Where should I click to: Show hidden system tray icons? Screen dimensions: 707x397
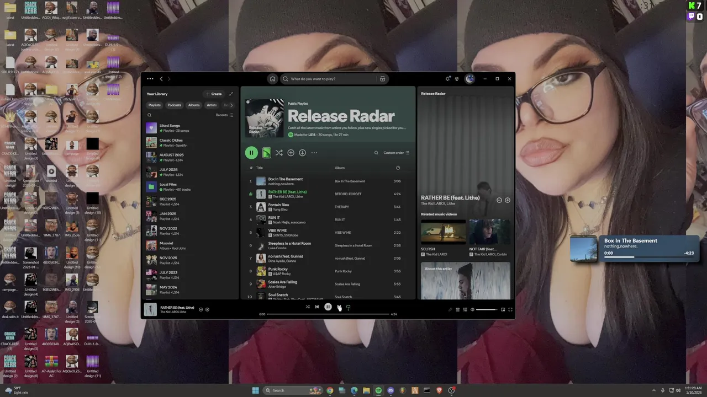(655, 390)
